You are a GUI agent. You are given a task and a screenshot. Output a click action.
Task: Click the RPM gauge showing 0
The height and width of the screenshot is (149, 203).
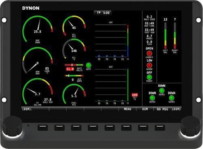point(38,60)
